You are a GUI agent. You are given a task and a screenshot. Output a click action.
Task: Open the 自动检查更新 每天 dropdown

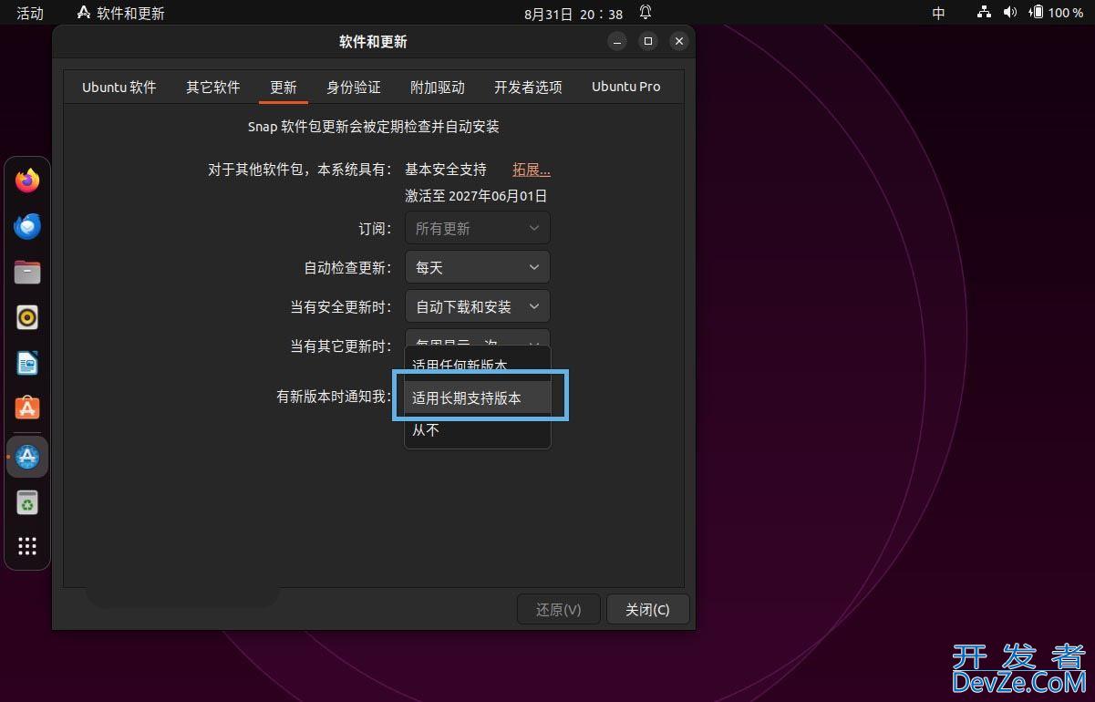[x=478, y=267]
